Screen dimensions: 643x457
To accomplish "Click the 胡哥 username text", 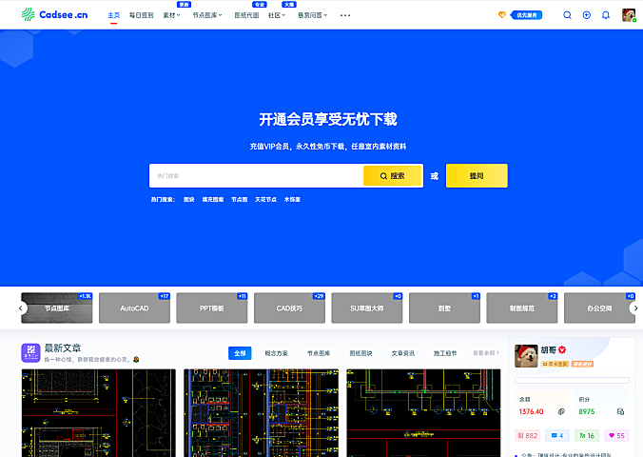I will click(548, 349).
